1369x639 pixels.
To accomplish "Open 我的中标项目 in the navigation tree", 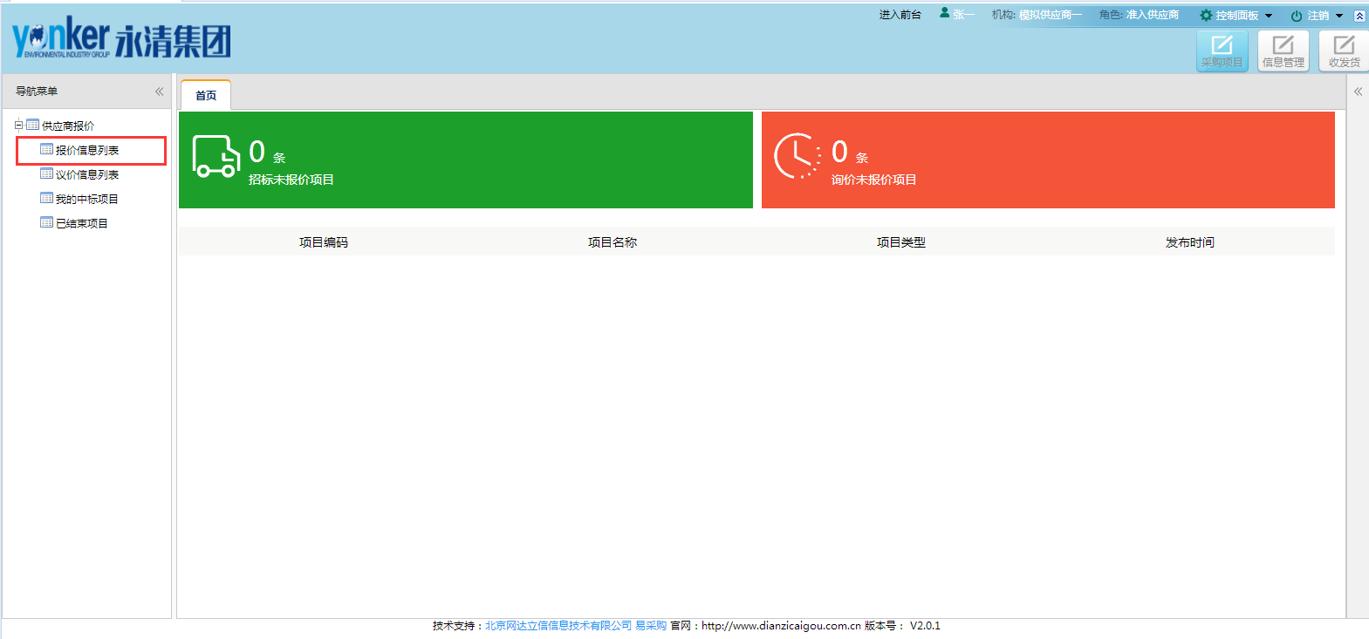I will (87, 199).
